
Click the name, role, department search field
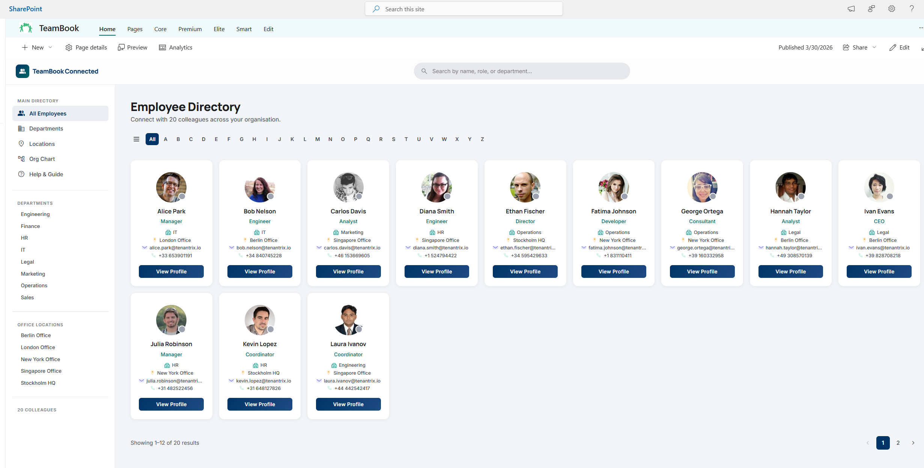click(x=522, y=71)
